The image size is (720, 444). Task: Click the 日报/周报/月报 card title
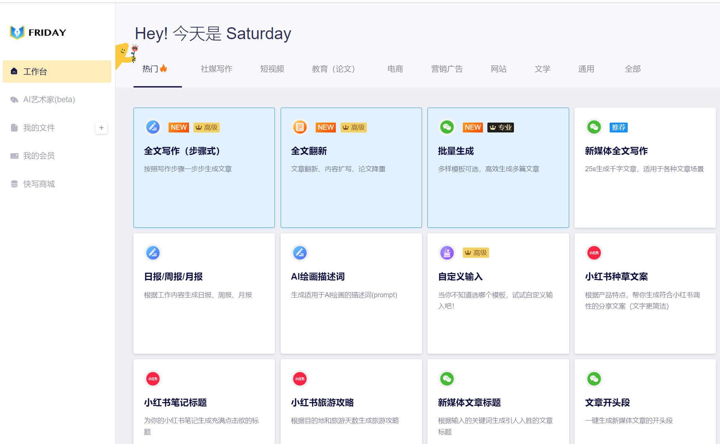click(173, 276)
